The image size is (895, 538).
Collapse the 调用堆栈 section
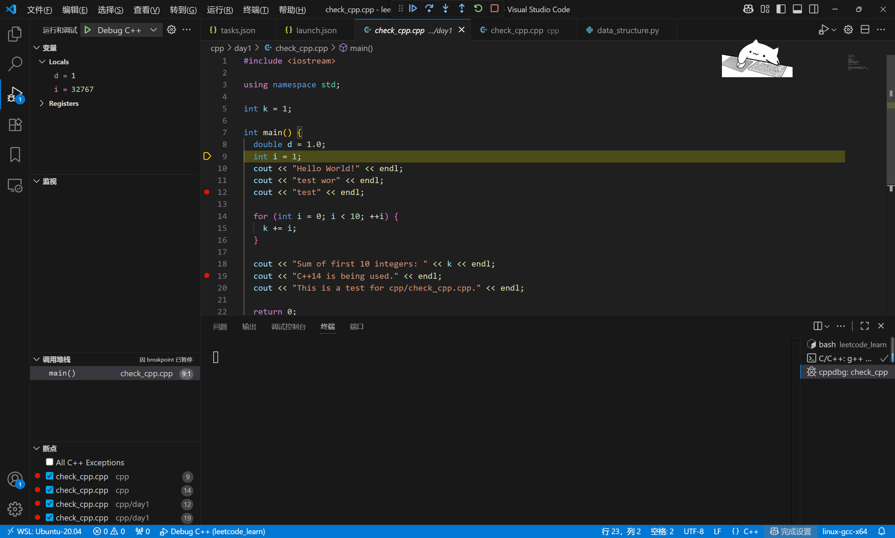(36, 359)
